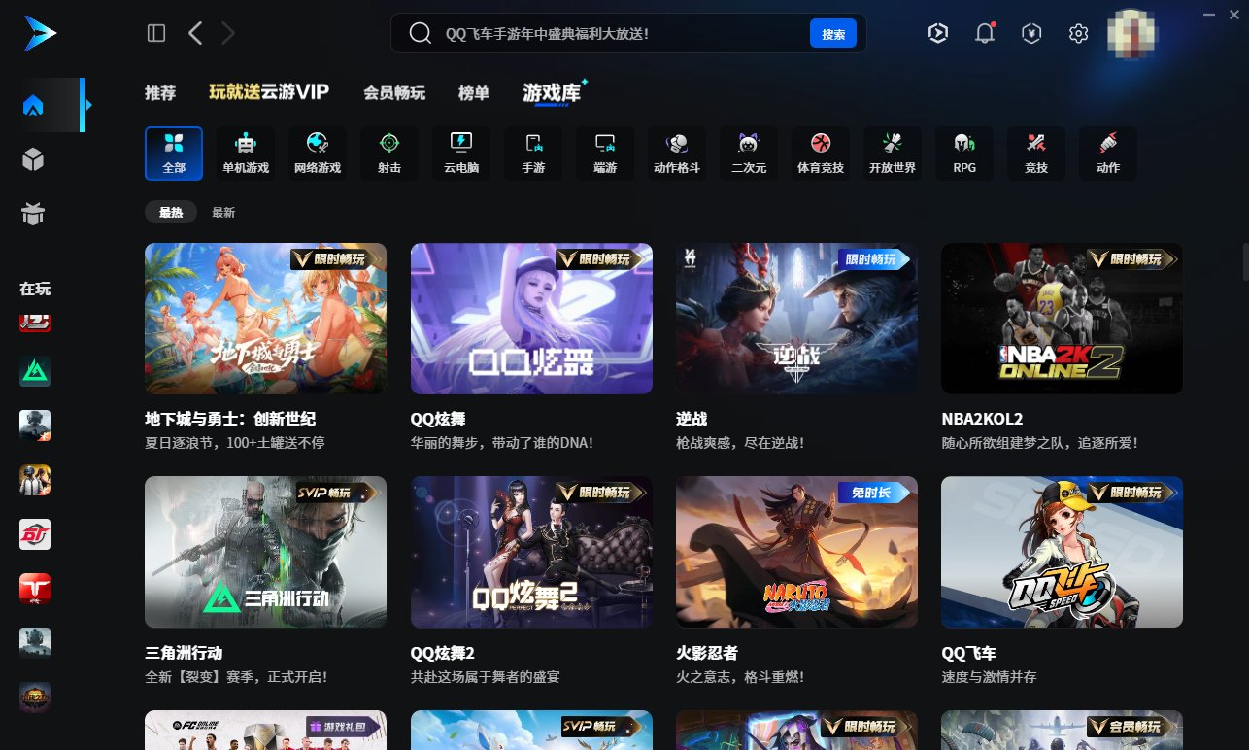Open the 逆战 game cover
The image size is (1249, 750).
(796, 319)
